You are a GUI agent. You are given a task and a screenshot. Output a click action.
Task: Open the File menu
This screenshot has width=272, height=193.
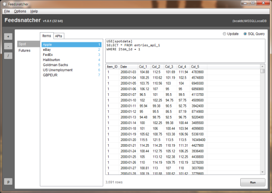coord(7,11)
